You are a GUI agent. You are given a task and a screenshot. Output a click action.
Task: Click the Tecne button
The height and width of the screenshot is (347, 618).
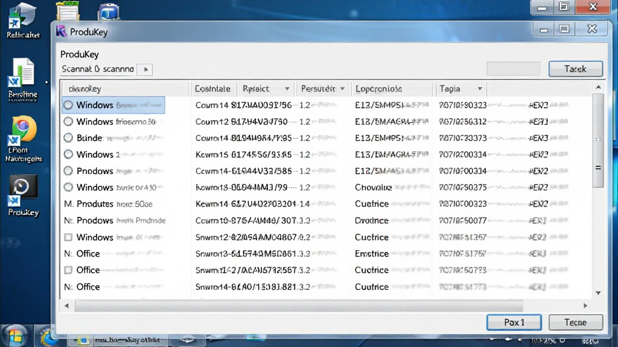pyautogui.click(x=575, y=322)
